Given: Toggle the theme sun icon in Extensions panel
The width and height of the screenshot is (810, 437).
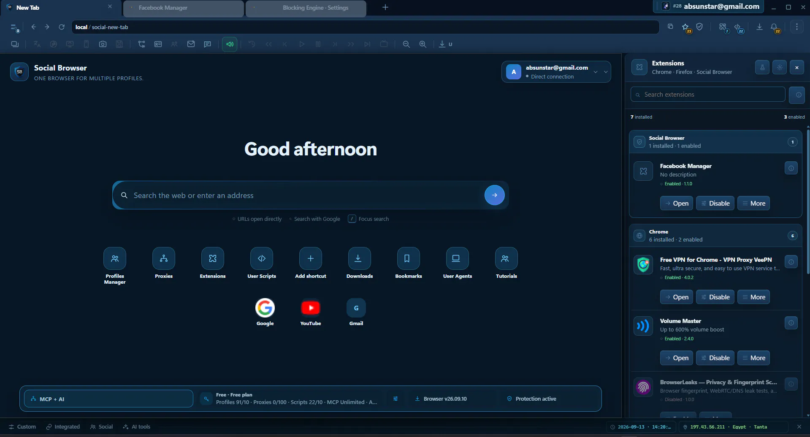Looking at the screenshot, I should (780, 67).
